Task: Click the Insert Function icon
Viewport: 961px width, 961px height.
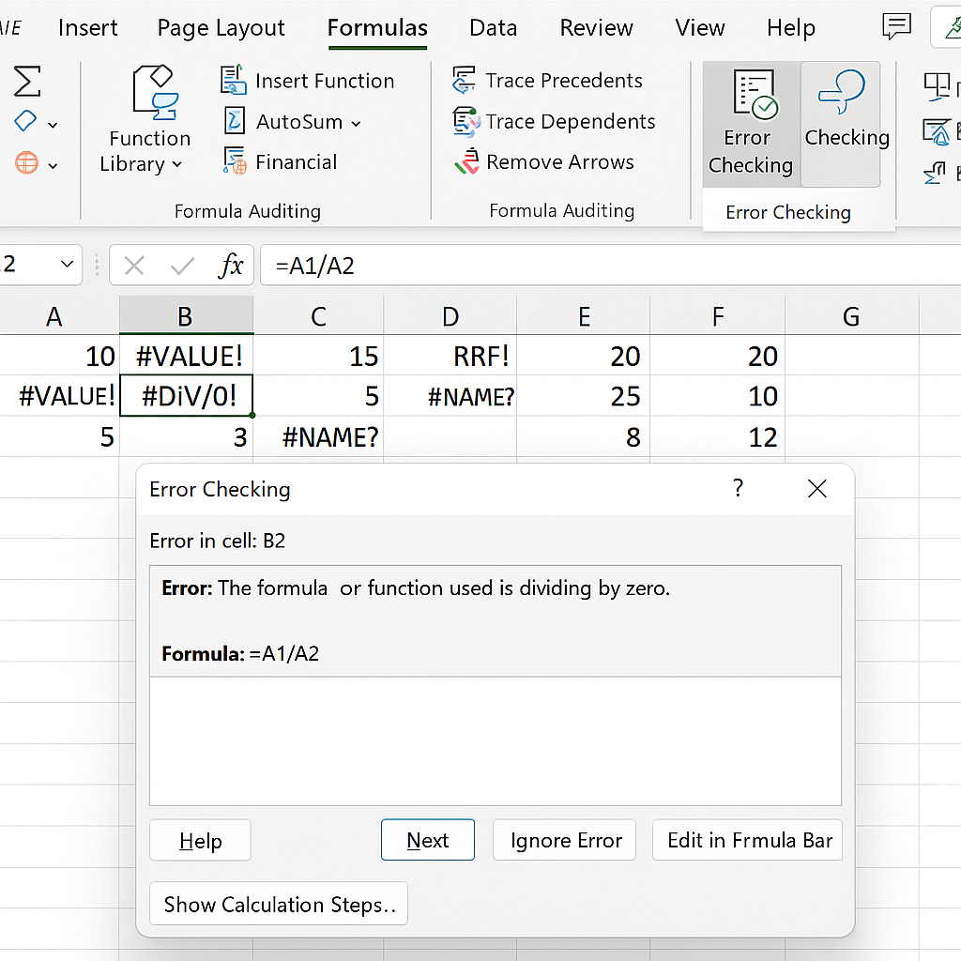Action: click(234, 81)
